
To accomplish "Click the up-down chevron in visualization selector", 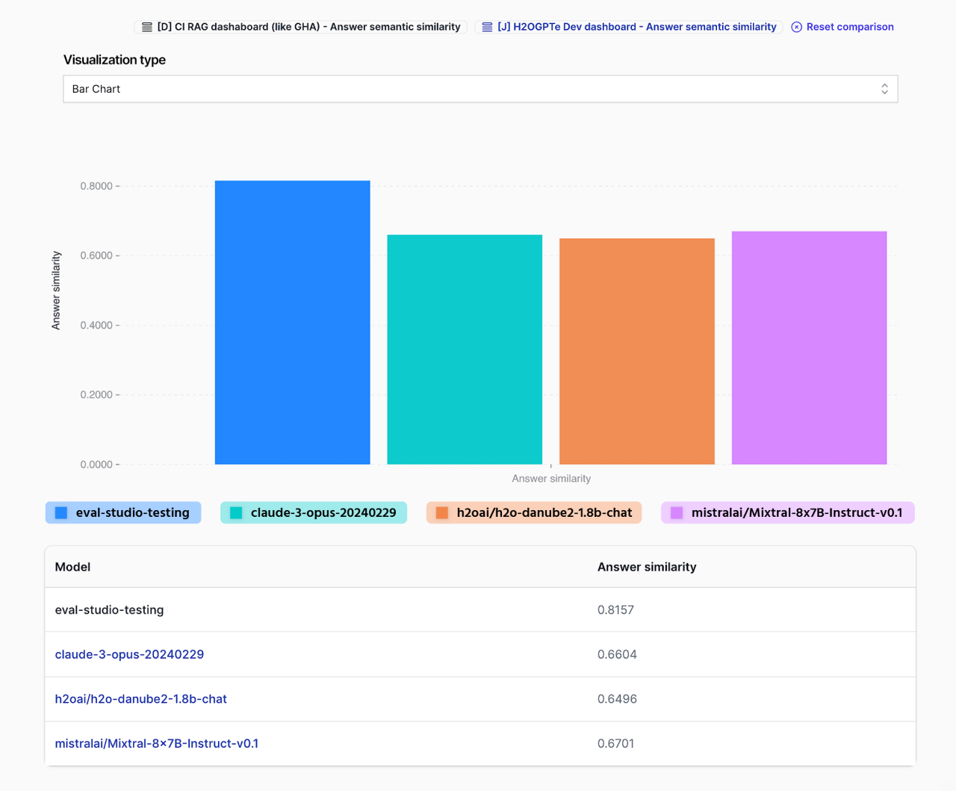I will [x=884, y=89].
